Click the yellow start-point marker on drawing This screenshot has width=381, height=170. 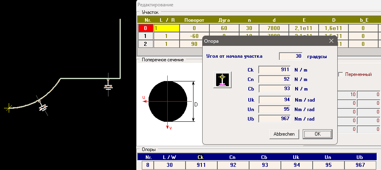(x=8, y=107)
